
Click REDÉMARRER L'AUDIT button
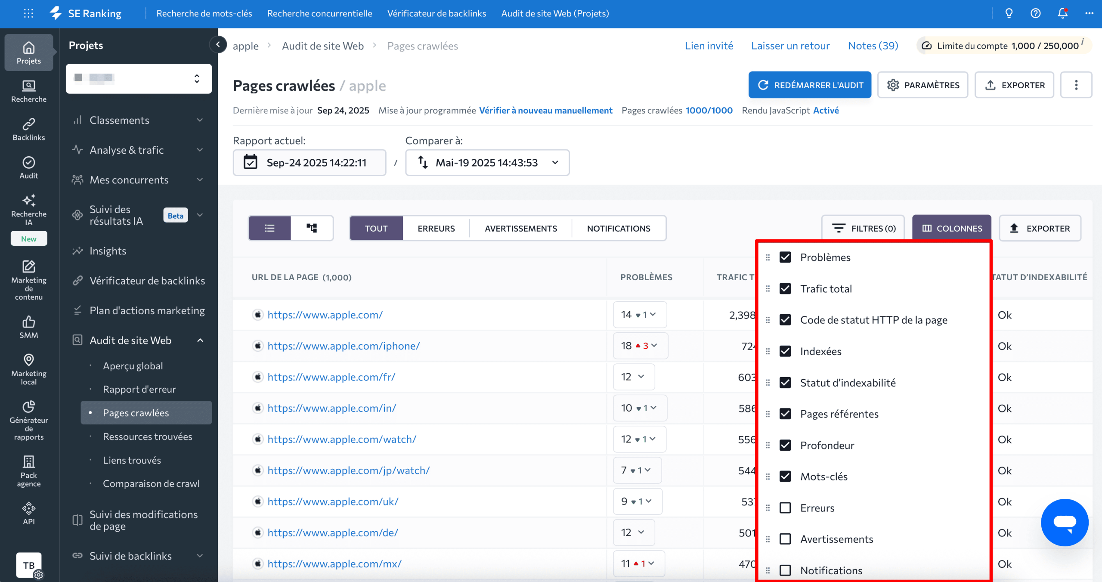[810, 85]
